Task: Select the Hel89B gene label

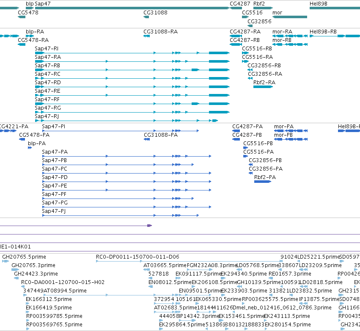Action: click(319, 4)
